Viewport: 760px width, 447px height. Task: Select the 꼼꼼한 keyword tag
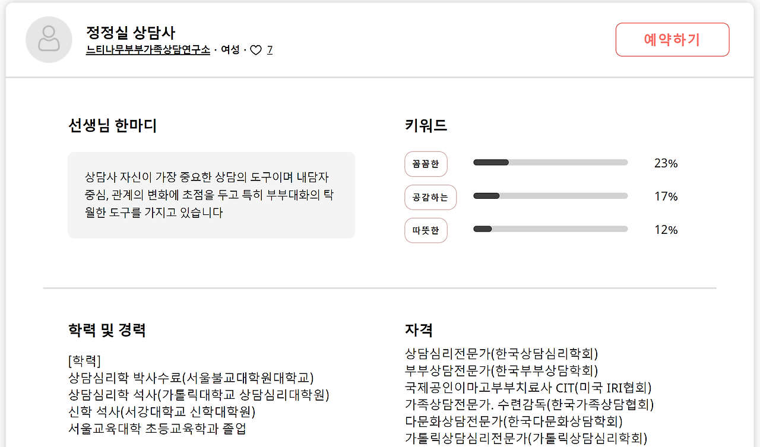(x=426, y=164)
